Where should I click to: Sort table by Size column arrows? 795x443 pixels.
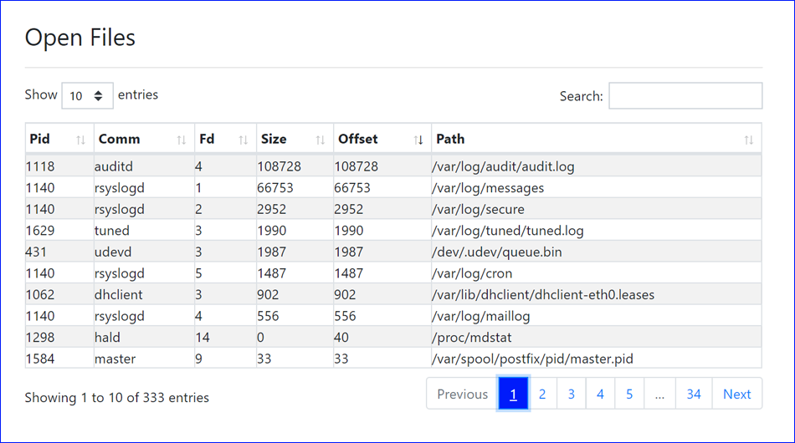[x=320, y=140]
